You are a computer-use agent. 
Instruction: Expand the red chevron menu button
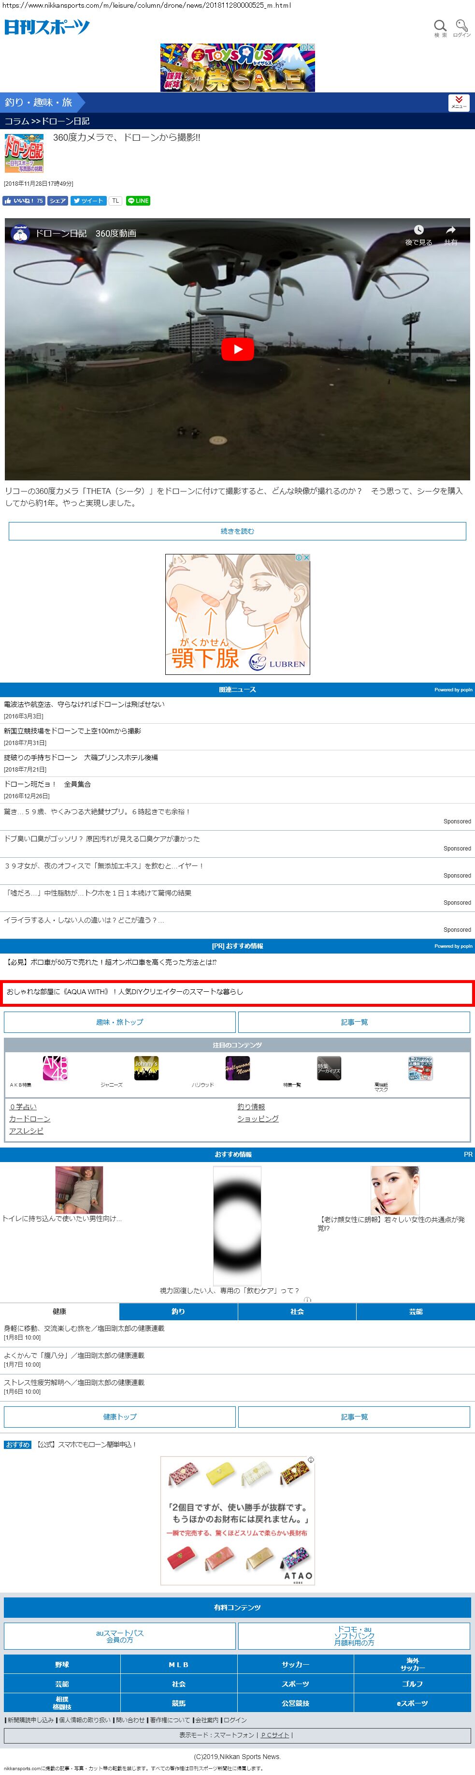pos(459,102)
